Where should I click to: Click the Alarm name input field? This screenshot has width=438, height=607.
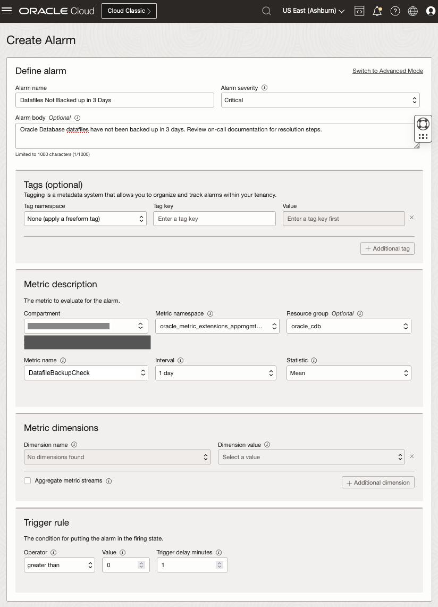(115, 100)
